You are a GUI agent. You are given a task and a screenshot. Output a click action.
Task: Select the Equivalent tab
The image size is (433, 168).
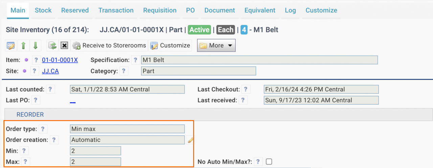(x=260, y=10)
